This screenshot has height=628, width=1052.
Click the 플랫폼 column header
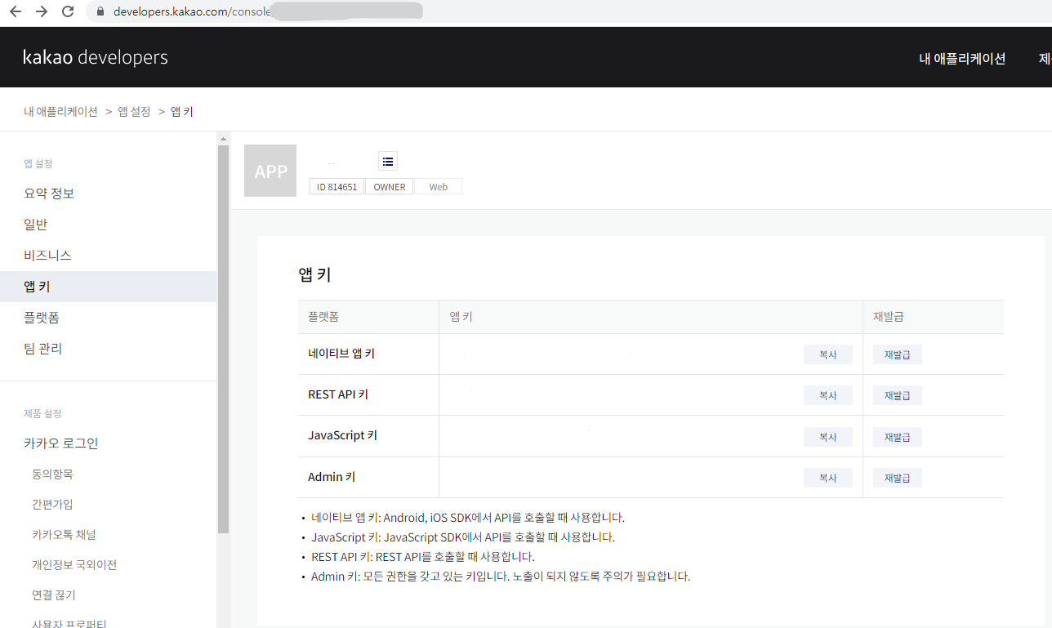click(x=323, y=317)
